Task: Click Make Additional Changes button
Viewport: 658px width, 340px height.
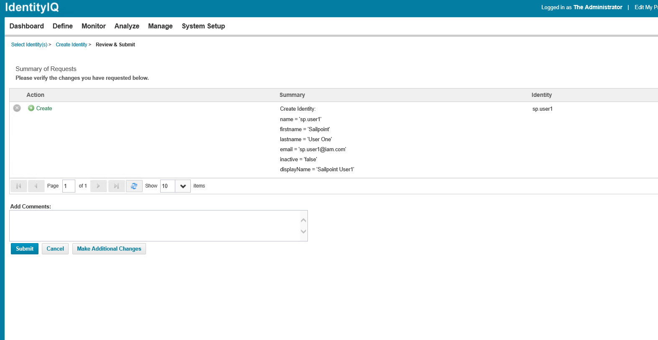Action: click(x=109, y=249)
